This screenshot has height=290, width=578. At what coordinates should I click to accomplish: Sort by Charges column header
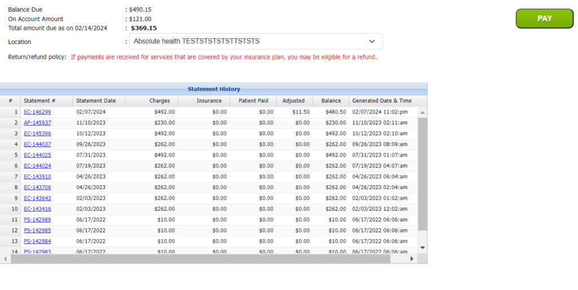159,101
